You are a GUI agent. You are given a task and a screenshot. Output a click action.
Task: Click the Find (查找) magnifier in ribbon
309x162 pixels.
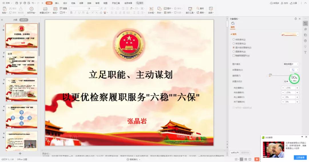(198, 9)
